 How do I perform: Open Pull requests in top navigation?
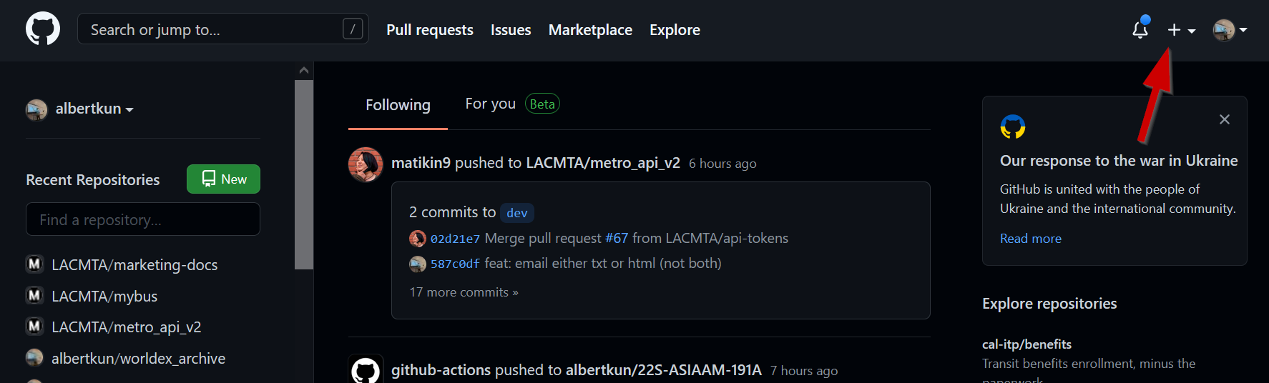click(429, 30)
